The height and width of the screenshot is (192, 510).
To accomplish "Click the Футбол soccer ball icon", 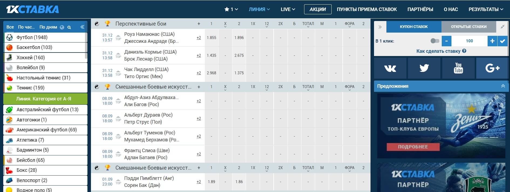I will click(x=9, y=37).
